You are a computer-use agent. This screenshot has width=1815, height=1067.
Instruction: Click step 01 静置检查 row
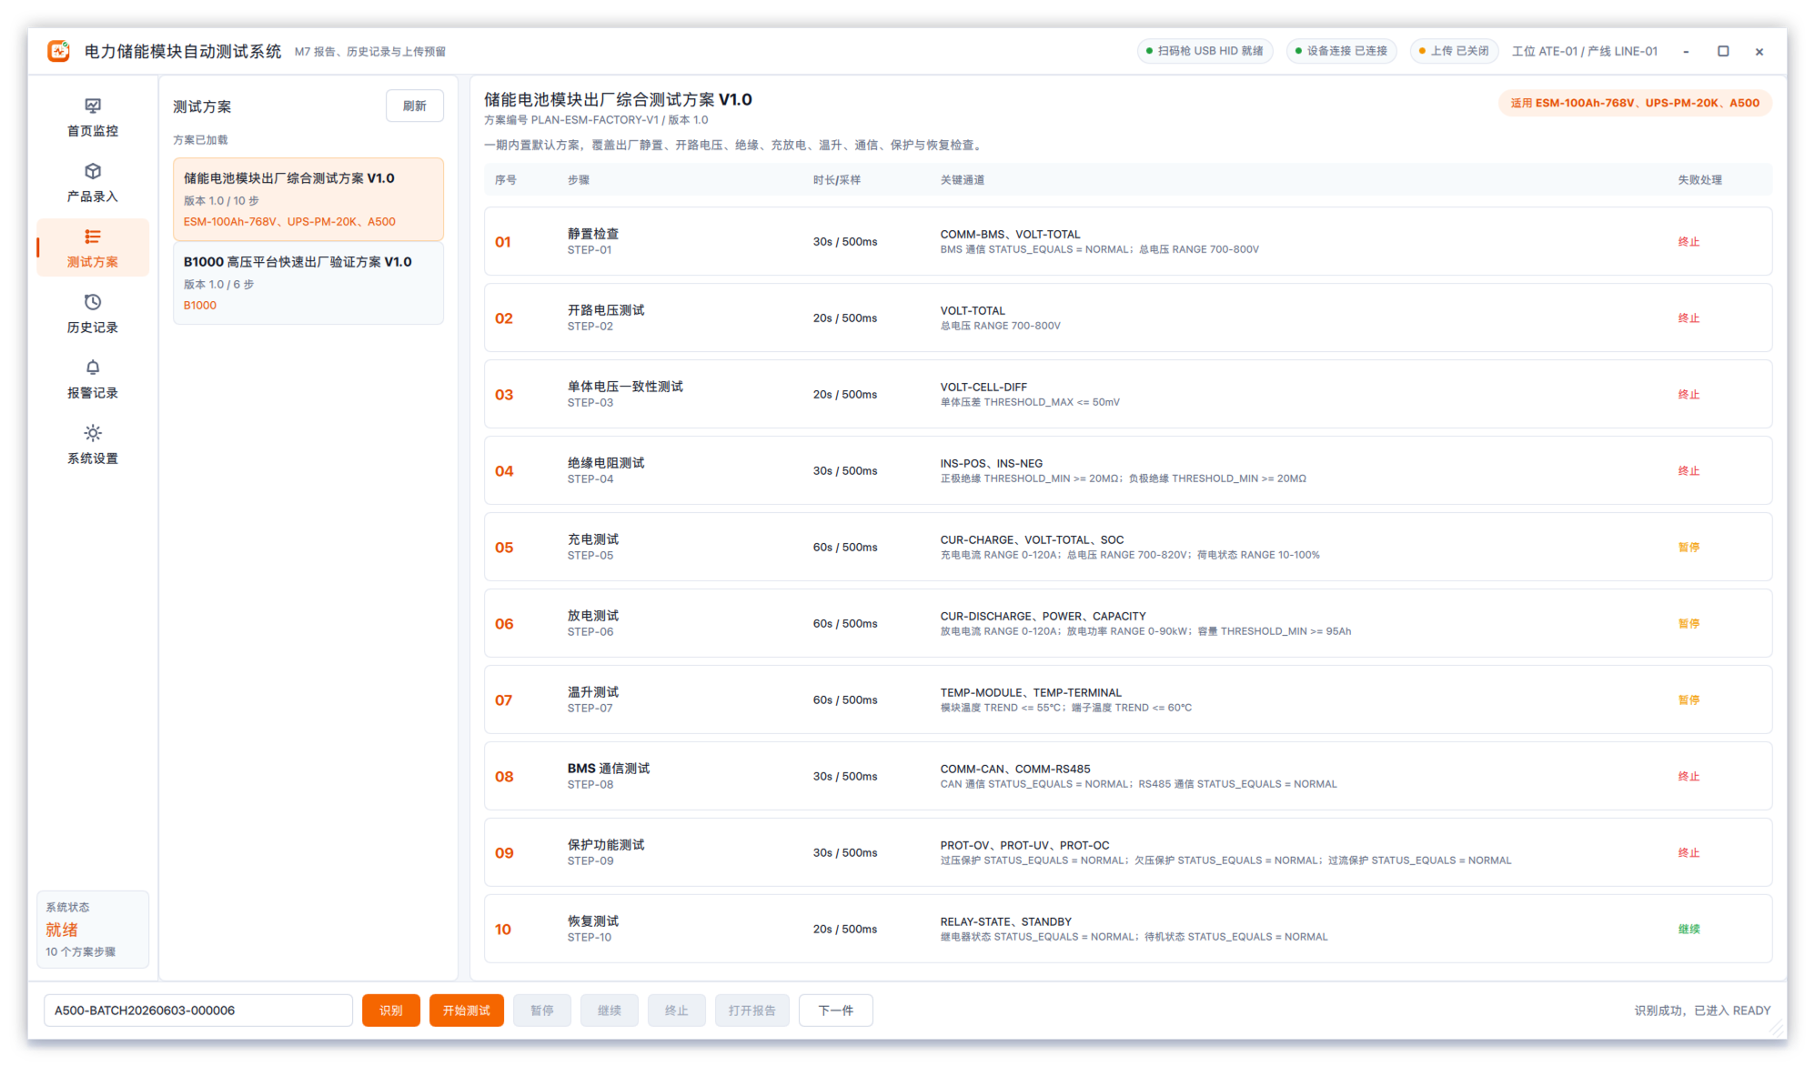1128,242
